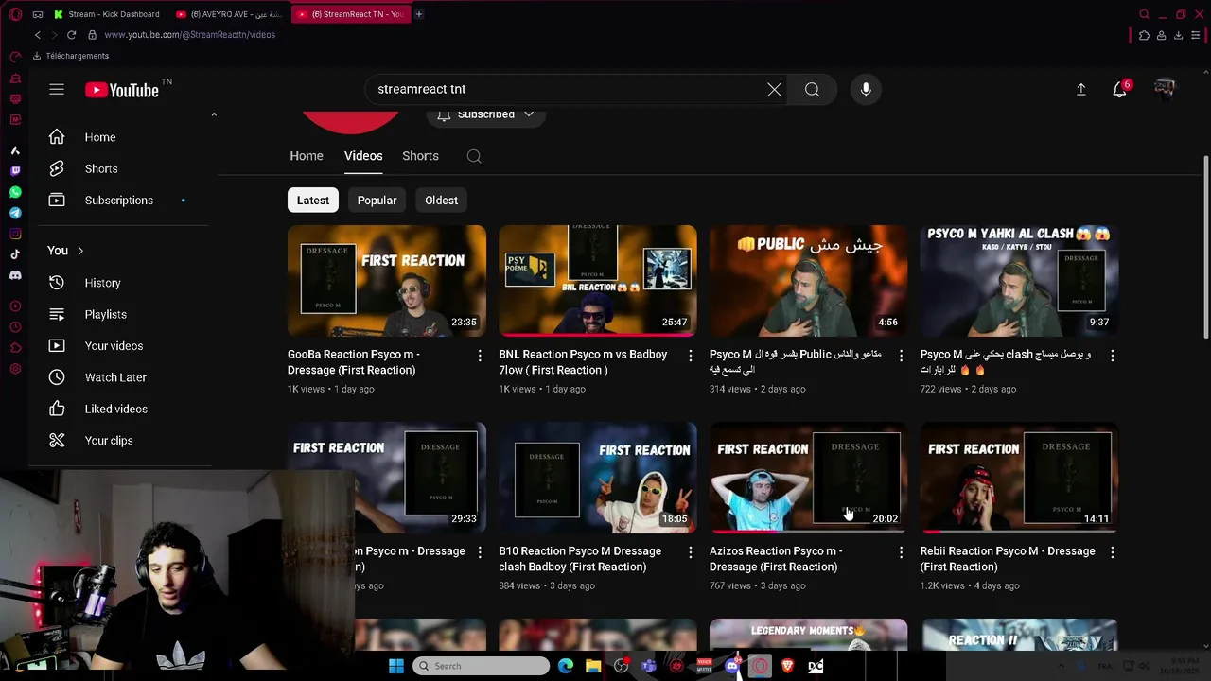Open Subscriptions in the sidebar
The width and height of the screenshot is (1211, 681).
[119, 201]
